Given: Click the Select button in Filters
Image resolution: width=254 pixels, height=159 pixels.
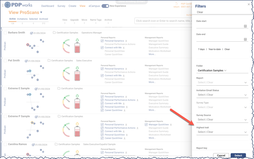Looking at the screenshot, I should [238, 155].
